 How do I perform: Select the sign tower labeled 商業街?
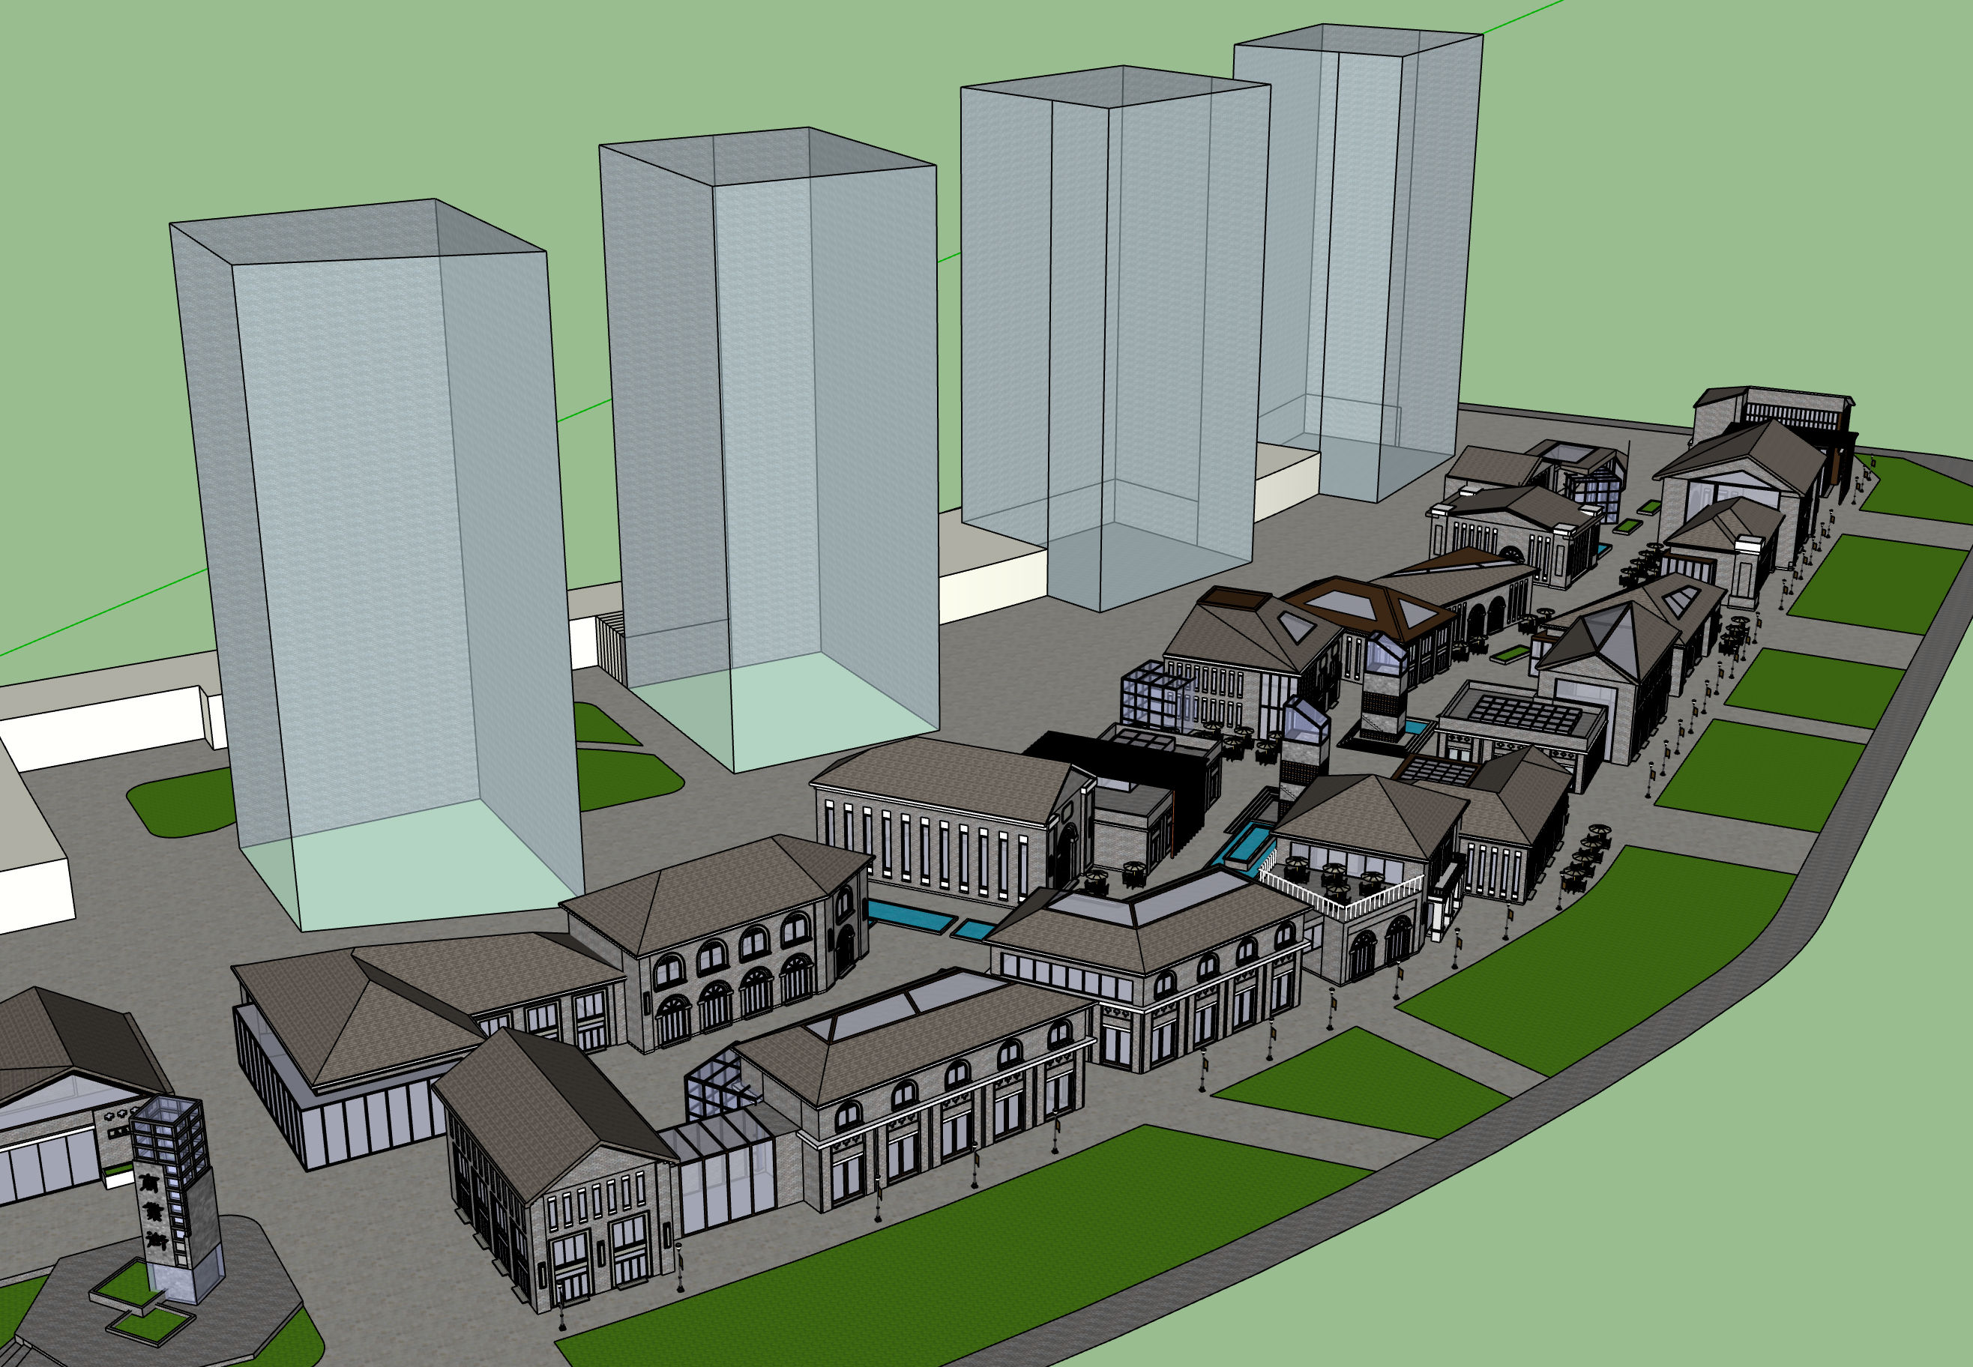point(178,1198)
